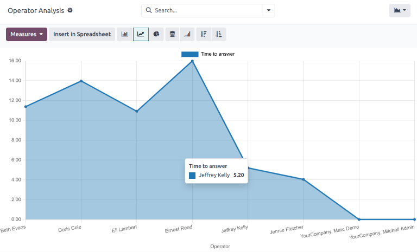Click the Doris Cole data point

coord(81,81)
